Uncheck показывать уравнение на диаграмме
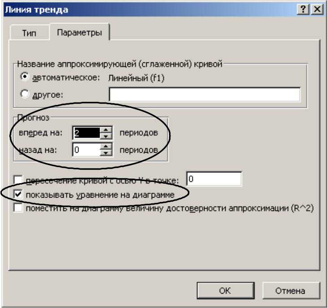The height and width of the screenshot is (308, 327). point(18,194)
